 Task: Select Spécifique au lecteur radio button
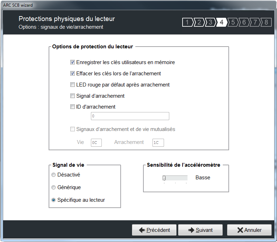tap(54, 200)
